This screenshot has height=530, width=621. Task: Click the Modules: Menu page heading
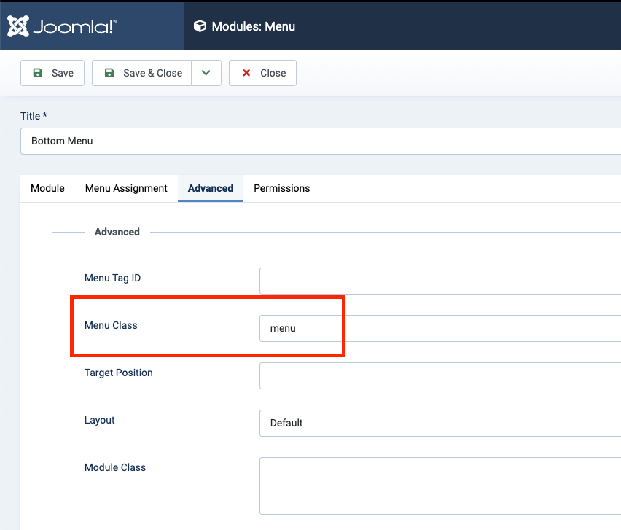[253, 26]
